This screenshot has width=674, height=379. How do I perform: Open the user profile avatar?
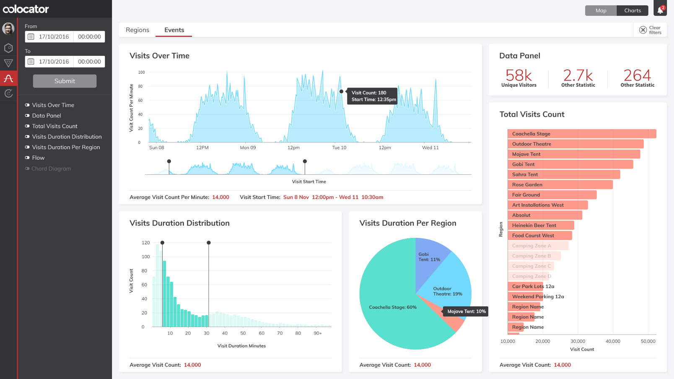(8, 29)
